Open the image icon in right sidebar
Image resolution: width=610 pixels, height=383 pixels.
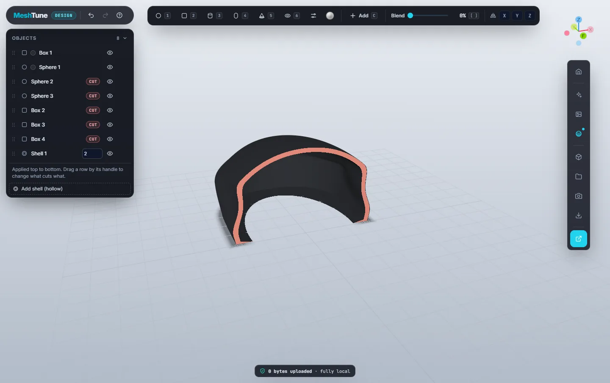(x=579, y=114)
